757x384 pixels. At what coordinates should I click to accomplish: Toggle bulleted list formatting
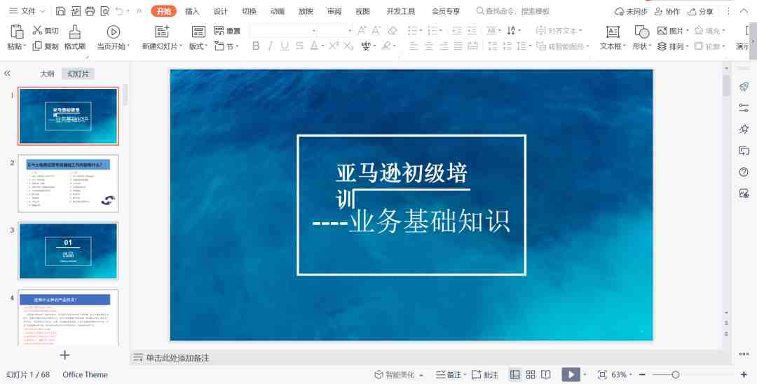pos(414,30)
